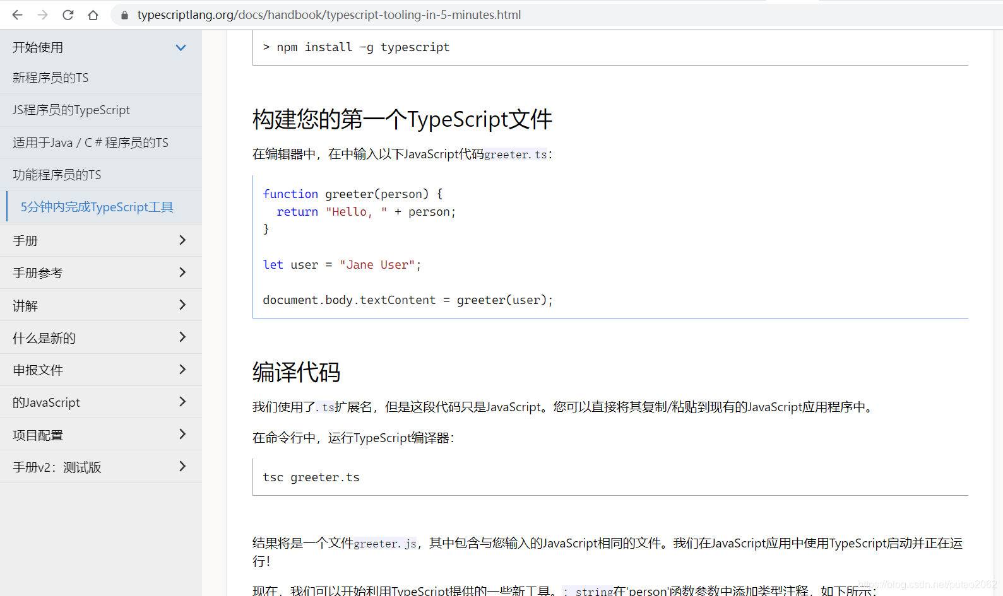
Task: Open 新程序员的TS sidebar page
Action: tap(50, 78)
